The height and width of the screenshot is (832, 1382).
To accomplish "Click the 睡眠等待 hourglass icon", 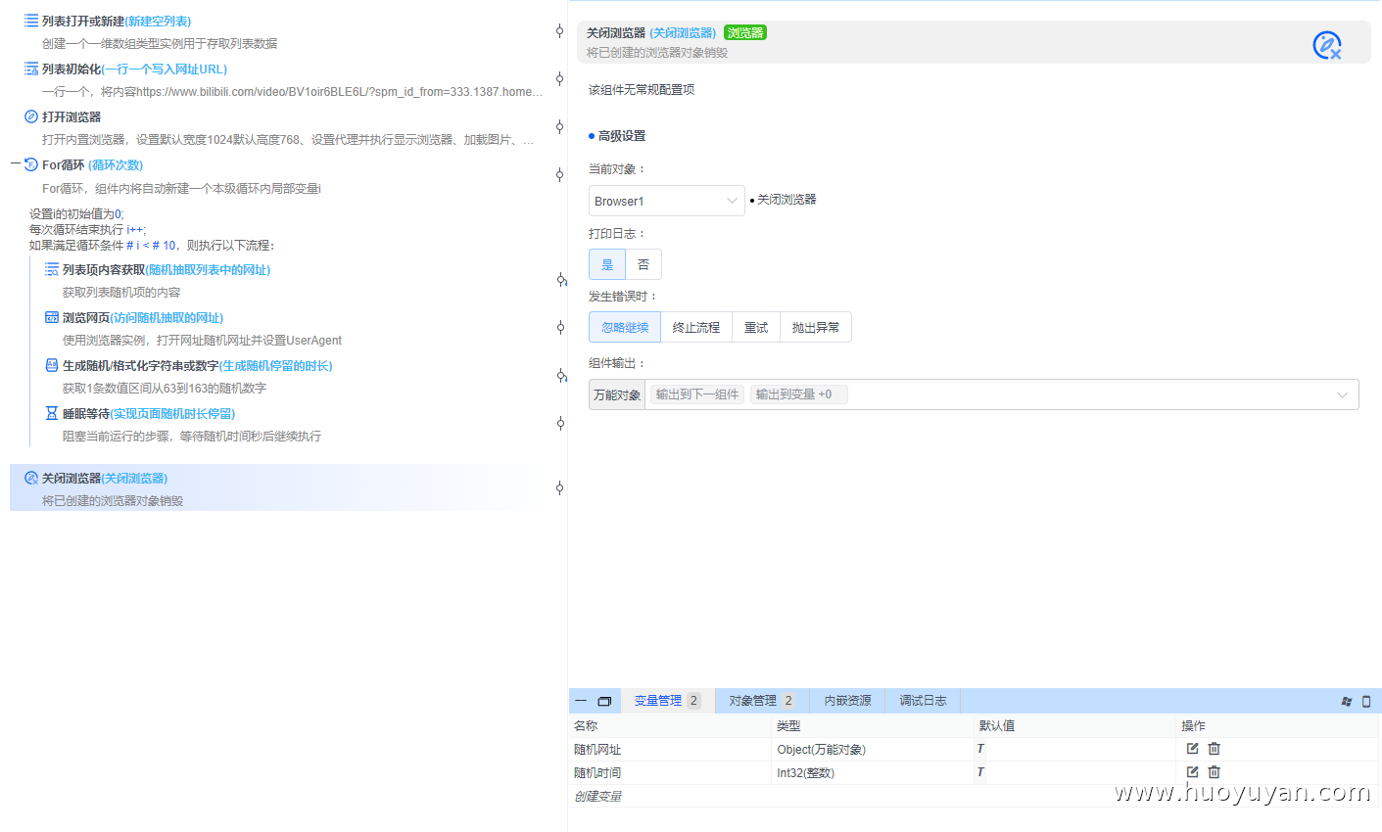I will 52,413.
